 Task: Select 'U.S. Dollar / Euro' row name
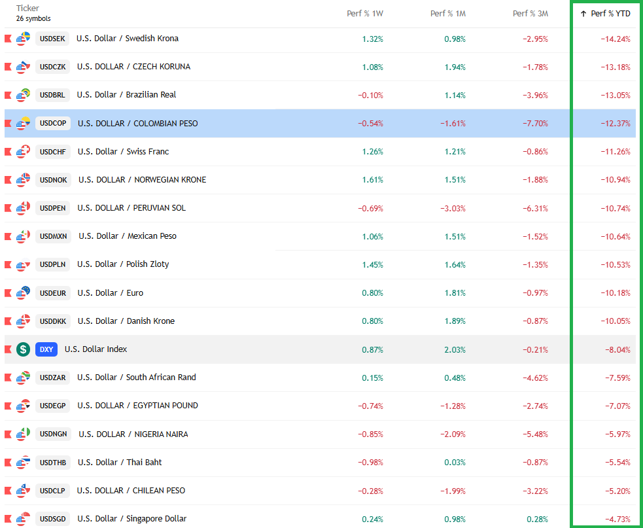tap(111, 293)
